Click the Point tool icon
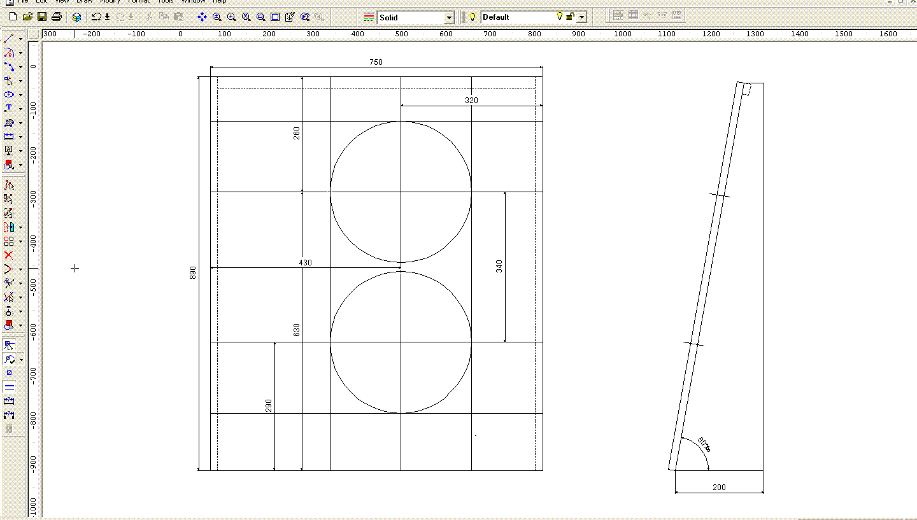This screenshot has width=917, height=520. [x=9, y=81]
